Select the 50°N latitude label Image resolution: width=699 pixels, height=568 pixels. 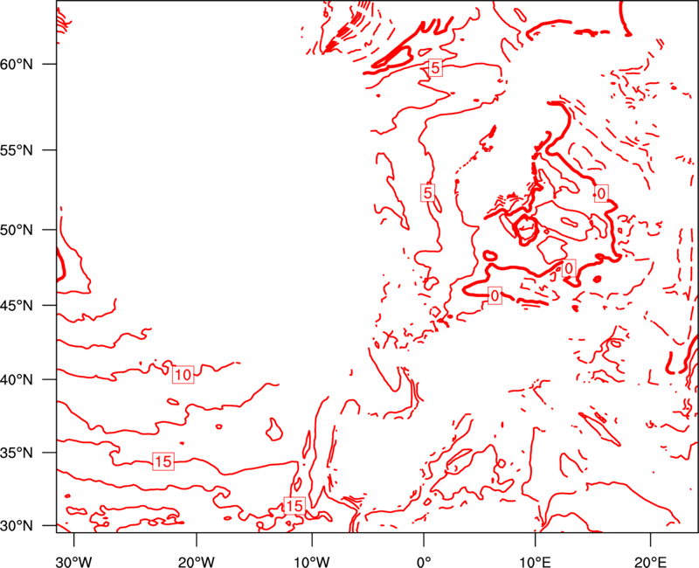tap(17, 230)
